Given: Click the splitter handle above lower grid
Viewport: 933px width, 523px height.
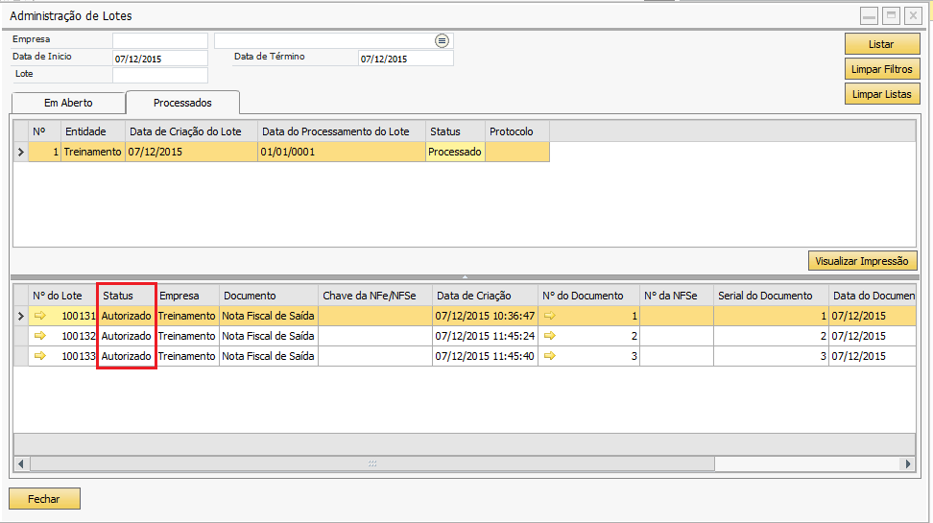Looking at the screenshot, I should click(x=465, y=276).
